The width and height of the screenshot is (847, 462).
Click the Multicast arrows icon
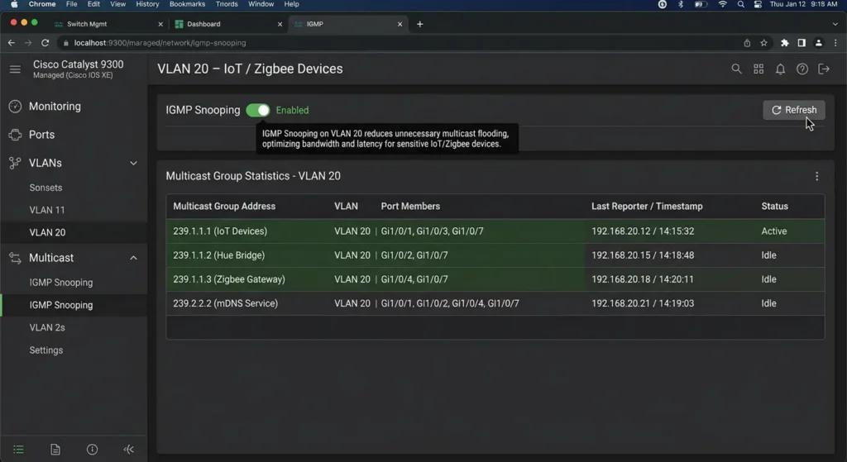click(15, 258)
